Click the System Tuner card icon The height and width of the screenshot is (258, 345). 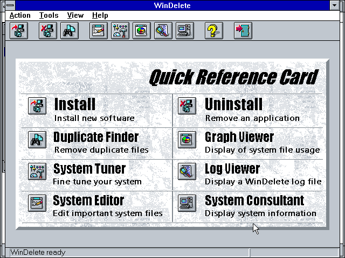click(37, 171)
